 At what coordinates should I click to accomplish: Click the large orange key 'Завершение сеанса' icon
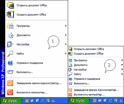point(10,83)
